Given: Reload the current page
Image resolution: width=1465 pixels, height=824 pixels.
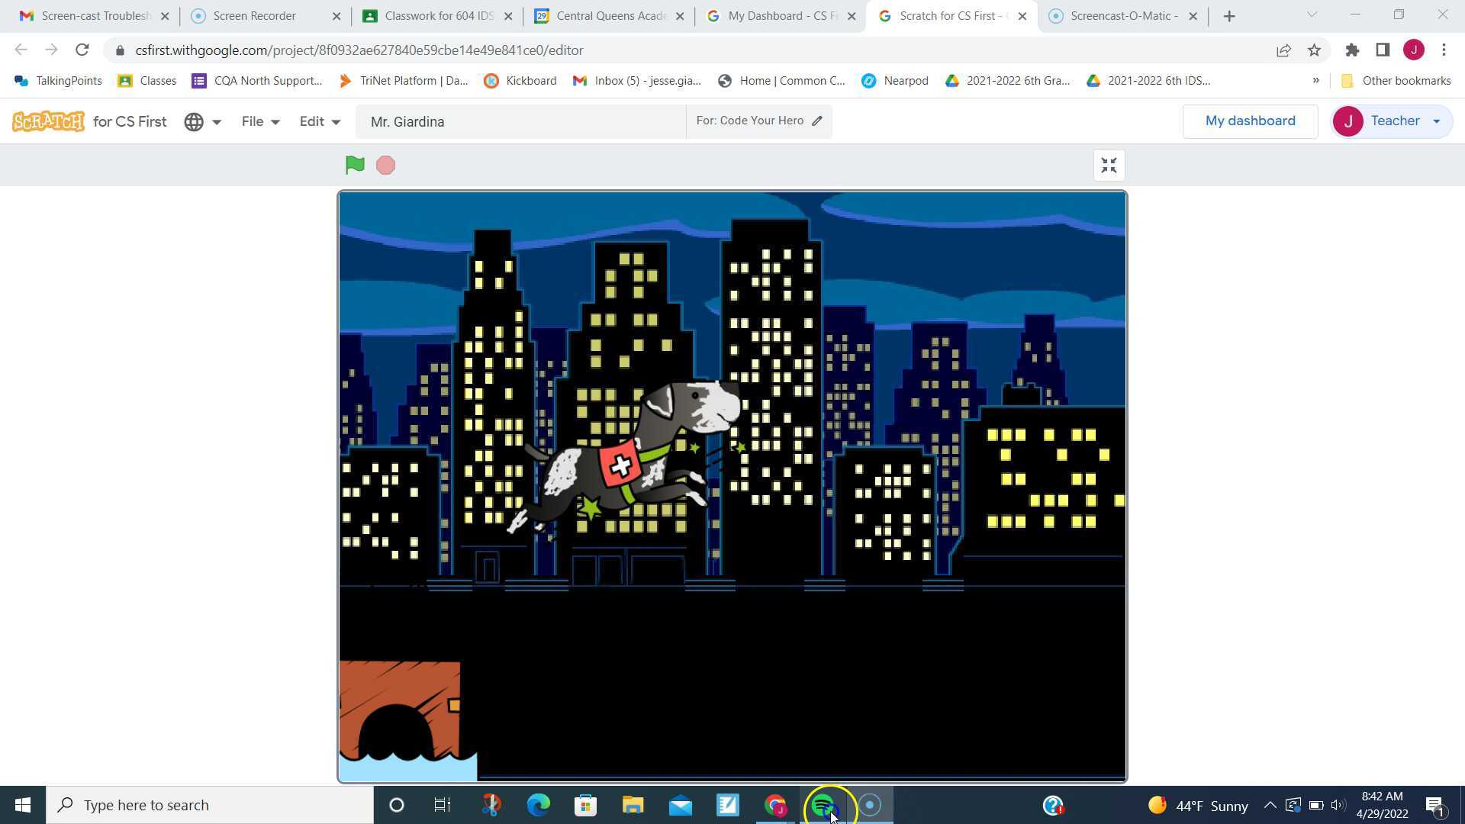Looking at the screenshot, I should [82, 50].
